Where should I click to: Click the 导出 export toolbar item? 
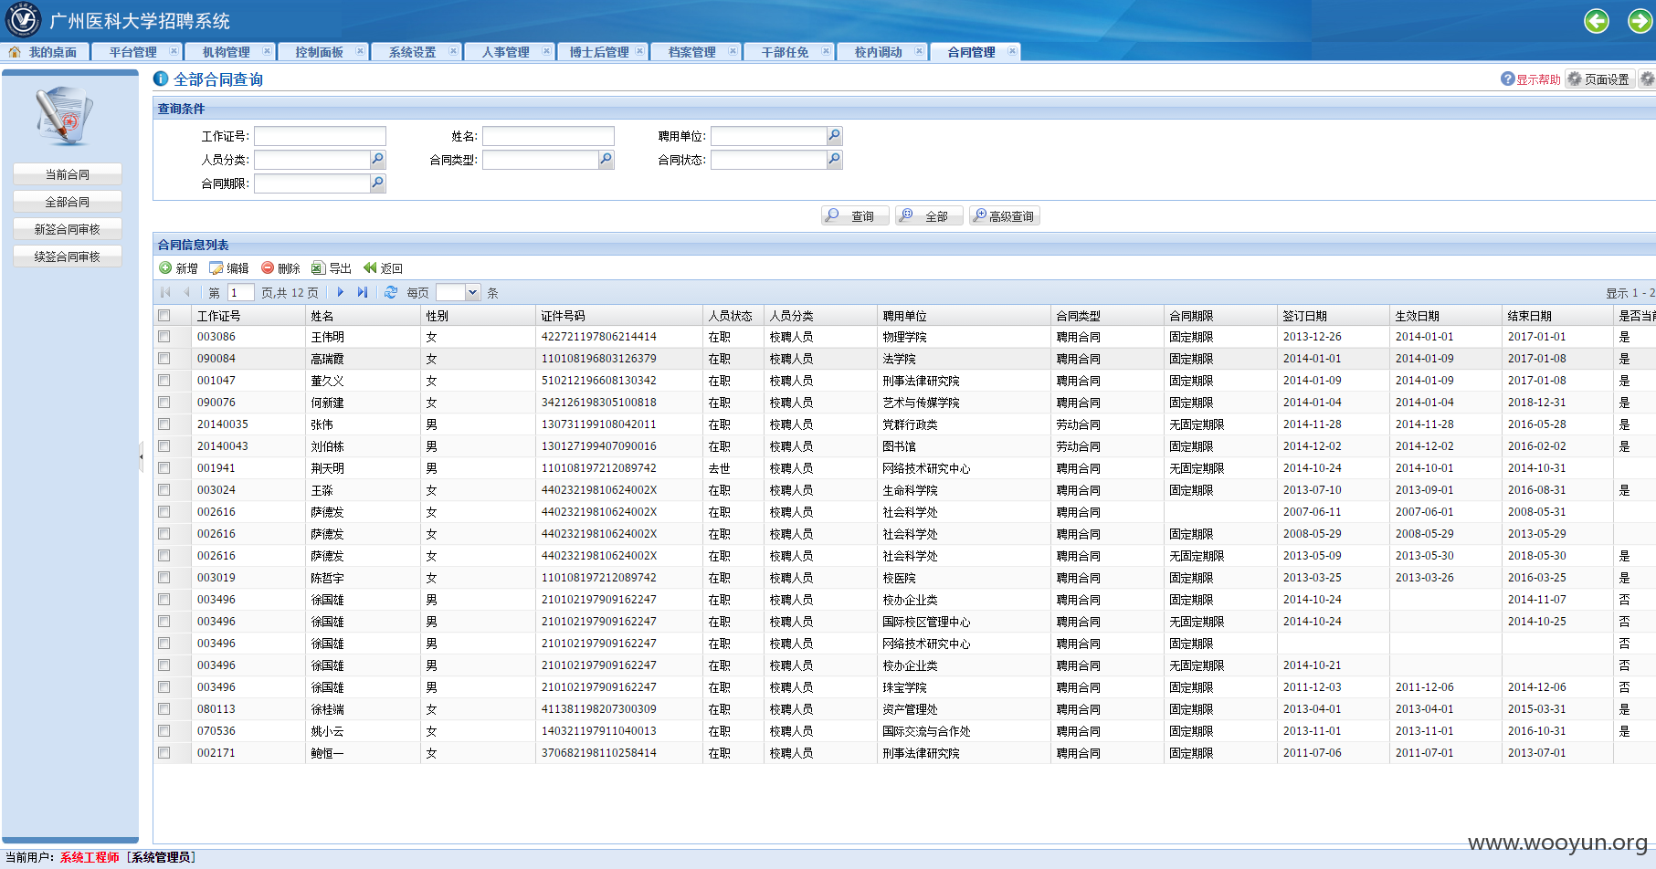point(332,268)
